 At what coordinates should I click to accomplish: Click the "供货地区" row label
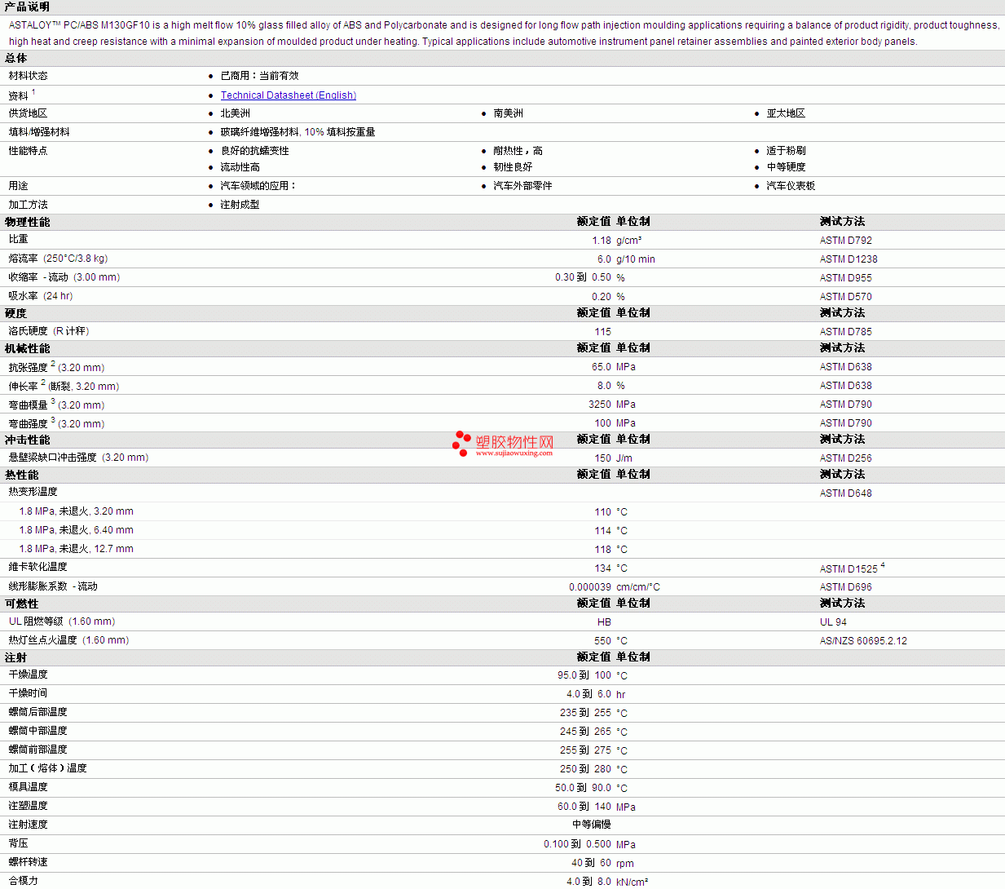coord(29,113)
